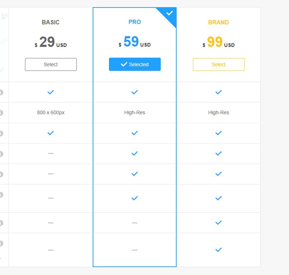Click the BRAND plan title
289x275 pixels.
pyautogui.click(x=218, y=22)
